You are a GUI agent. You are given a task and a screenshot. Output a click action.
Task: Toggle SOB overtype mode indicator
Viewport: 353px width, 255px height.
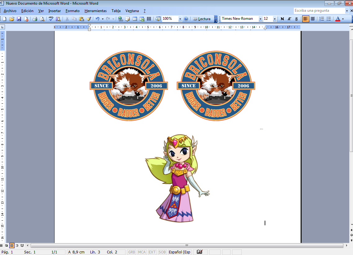pos(162,252)
